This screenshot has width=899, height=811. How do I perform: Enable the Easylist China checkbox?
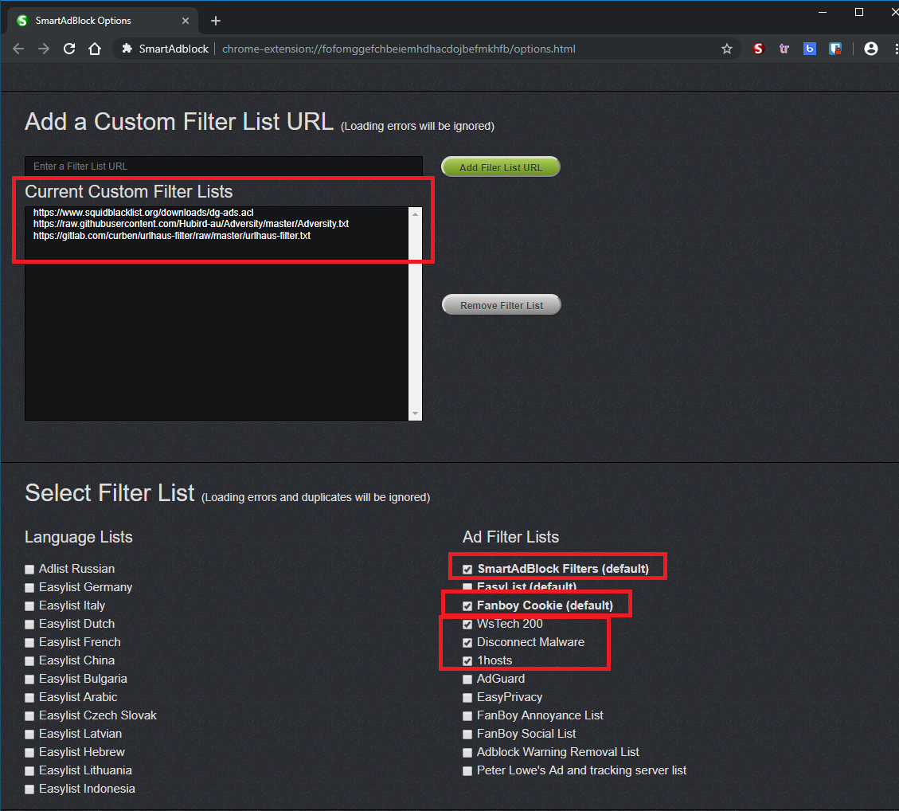coord(29,661)
